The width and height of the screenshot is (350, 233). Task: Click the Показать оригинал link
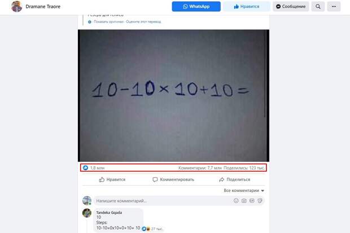click(109, 21)
